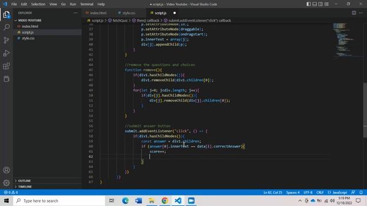The width and height of the screenshot is (367, 206).
Task: Open editor more actions ellipsis
Action: (361, 13)
